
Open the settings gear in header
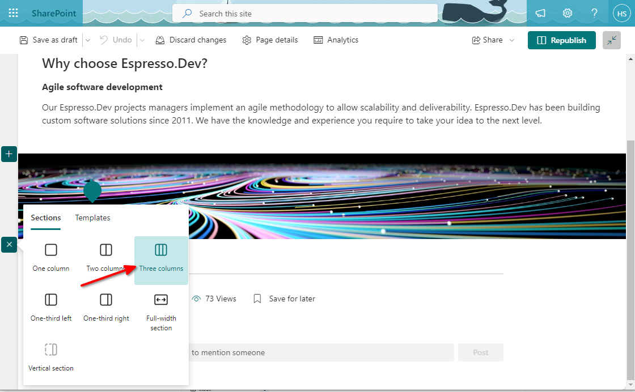pos(567,13)
